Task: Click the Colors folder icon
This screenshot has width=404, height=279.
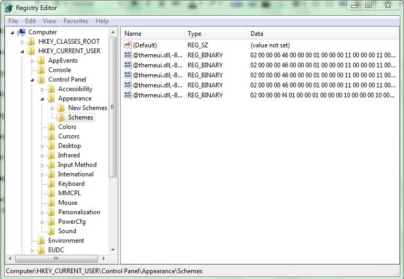Action: click(51, 127)
